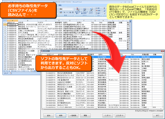Click the 削除 button in dialog
This screenshot has width=165, height=119.
(x=61, y=115)
